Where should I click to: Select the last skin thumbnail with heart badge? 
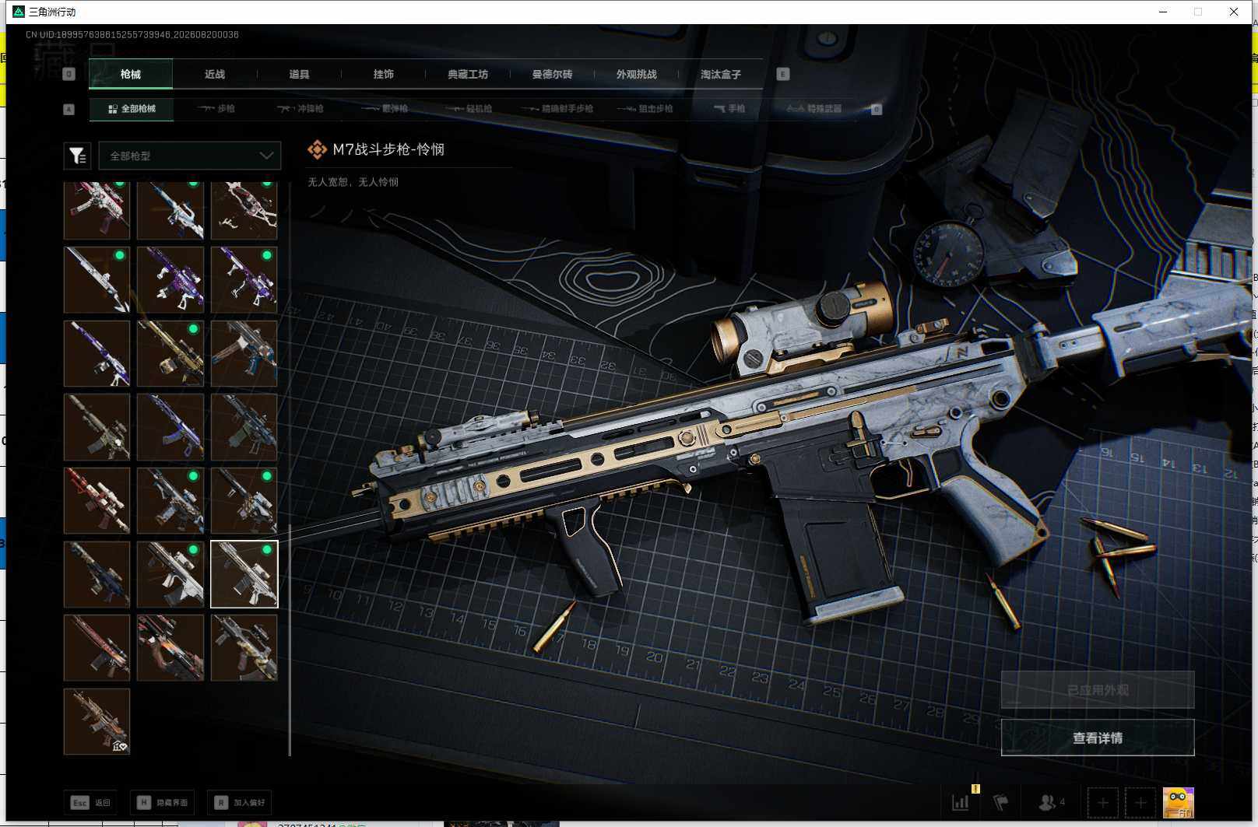[97, 721]
